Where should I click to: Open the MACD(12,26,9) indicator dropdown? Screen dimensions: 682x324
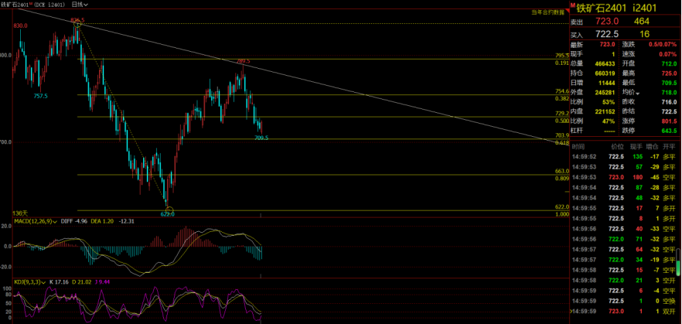tap(36, 221)
